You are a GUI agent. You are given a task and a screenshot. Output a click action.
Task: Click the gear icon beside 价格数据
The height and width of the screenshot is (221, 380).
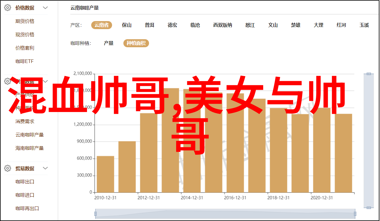[x=8, y=8]
